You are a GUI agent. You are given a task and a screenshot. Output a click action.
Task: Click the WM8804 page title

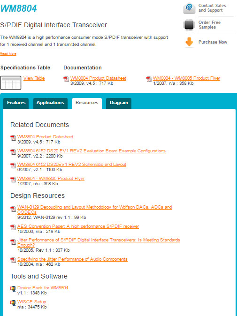[x=19, y=8]
